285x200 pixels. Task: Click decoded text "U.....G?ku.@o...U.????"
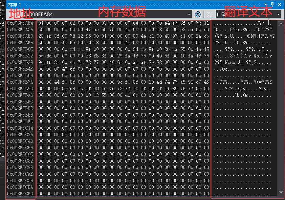pyautogui.click(x=243, y=30)
